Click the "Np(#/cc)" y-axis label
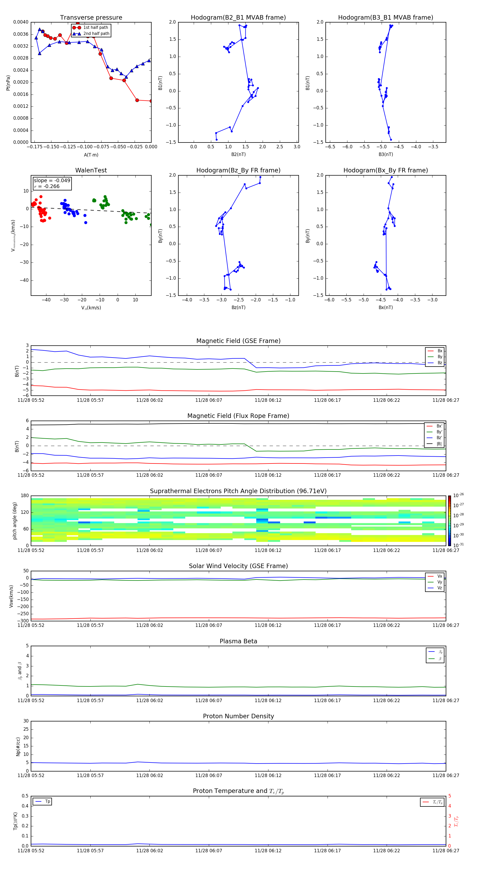The height and width of the screenshot is (874, 477). pos(18,746)
